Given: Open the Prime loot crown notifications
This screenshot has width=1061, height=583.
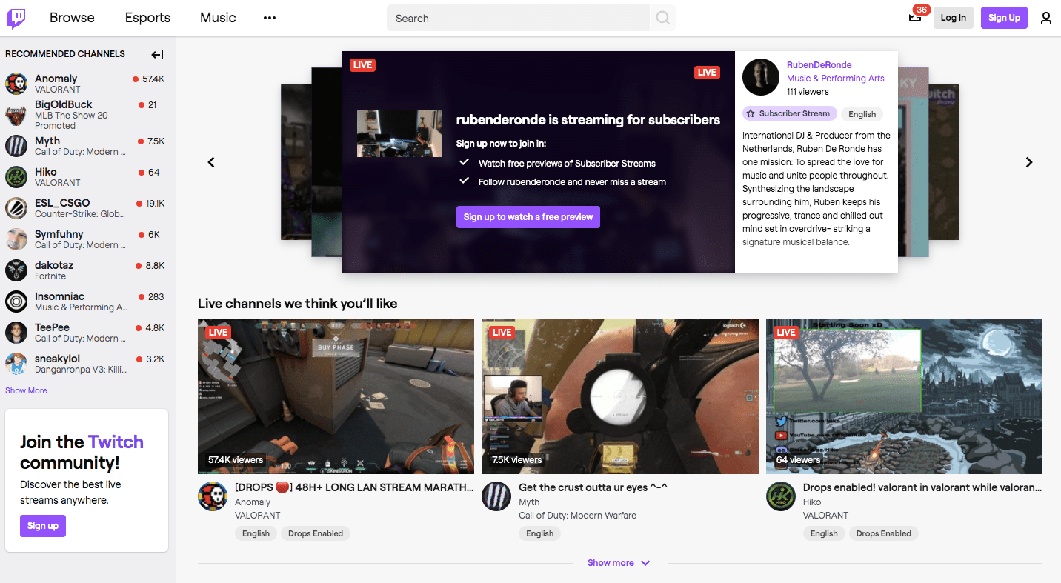Looking at the screenshot, I should coord(915,18).
